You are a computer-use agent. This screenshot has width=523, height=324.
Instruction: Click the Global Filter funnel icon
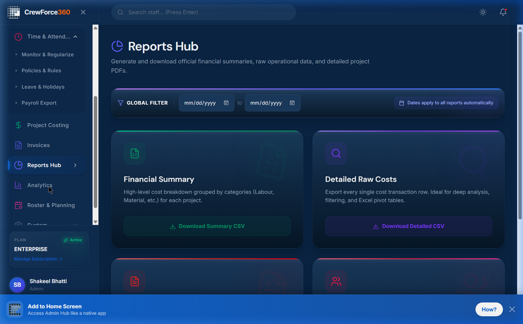[x=120, y=103]
